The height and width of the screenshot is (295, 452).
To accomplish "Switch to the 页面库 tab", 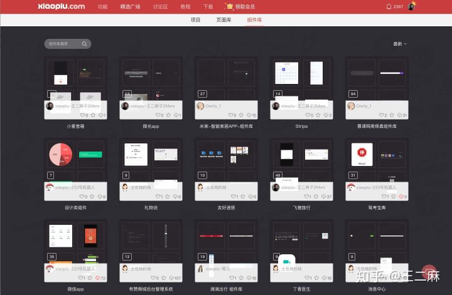I will 223,20.
